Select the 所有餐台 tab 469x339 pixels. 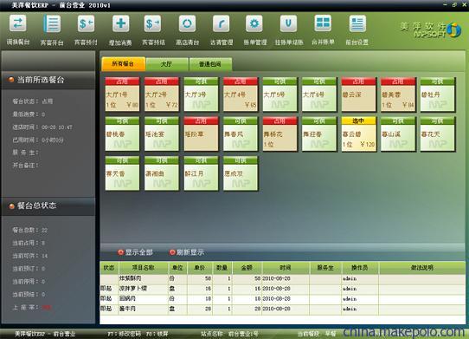pyautogui.click(x=123, y=64)
